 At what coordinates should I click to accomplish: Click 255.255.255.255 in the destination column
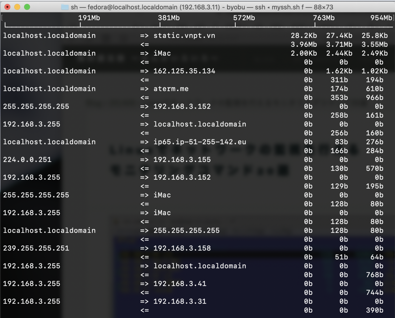pos(187,230)
